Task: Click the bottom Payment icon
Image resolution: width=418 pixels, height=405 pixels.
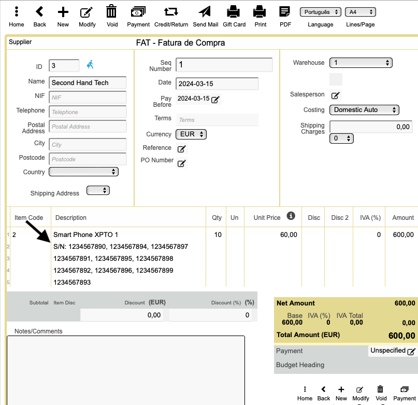Action: point(405,393)
